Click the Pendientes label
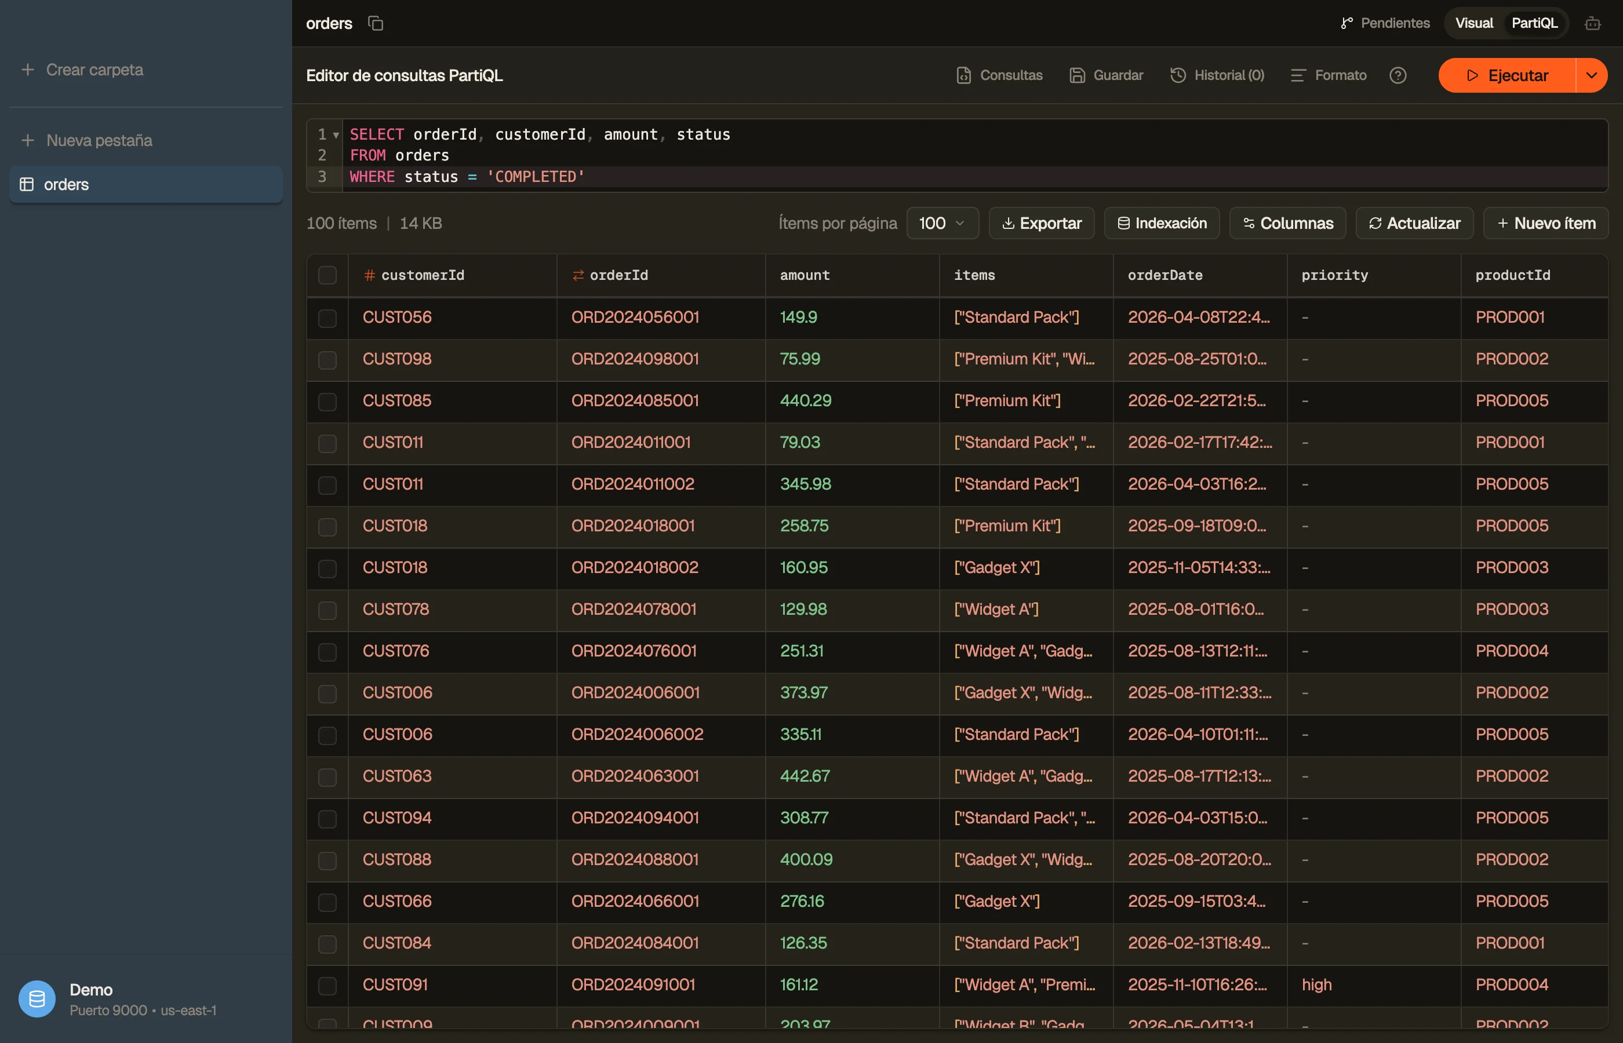Screen dimensions: 1623x1043 (x=1395, y=23)
